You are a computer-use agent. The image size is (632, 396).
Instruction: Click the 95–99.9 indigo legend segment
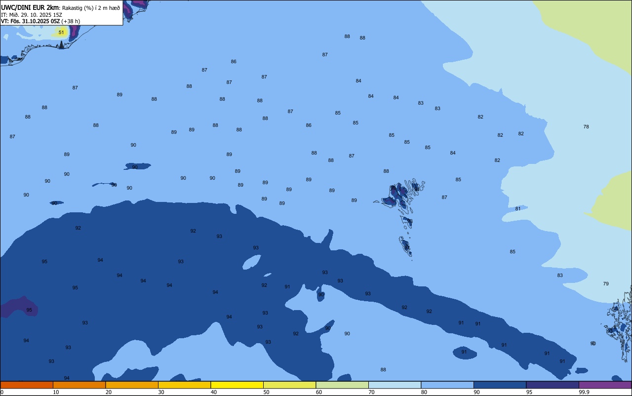click(x=553, y=385)
